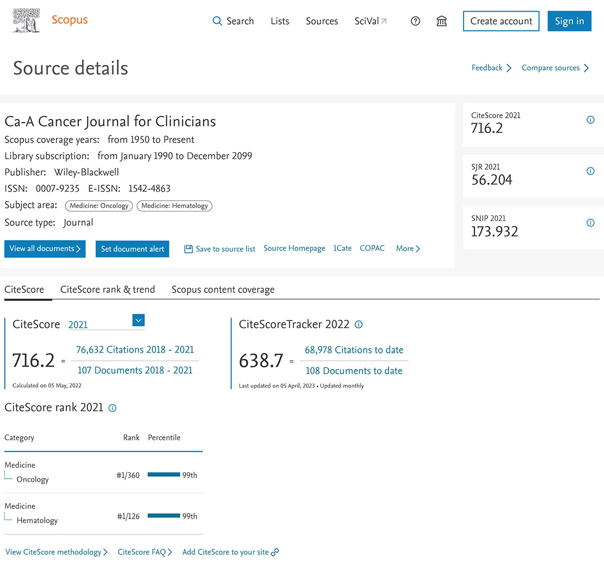Select the Sources menu item
Screen dimensions: 604x574
pos(322,21)
